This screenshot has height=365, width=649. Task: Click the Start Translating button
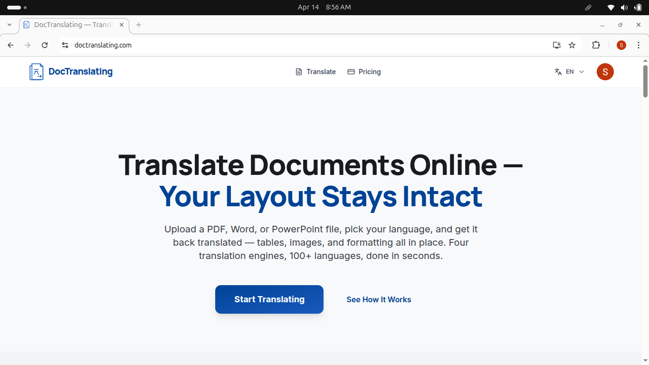pos(269,299)
